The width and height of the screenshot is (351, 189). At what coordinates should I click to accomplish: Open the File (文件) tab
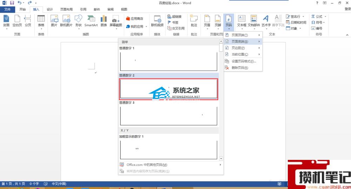pyautogui.click(x=7, y=9)
